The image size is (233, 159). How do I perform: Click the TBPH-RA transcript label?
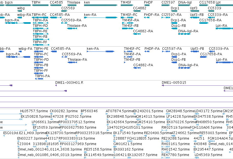coord(41,20)
